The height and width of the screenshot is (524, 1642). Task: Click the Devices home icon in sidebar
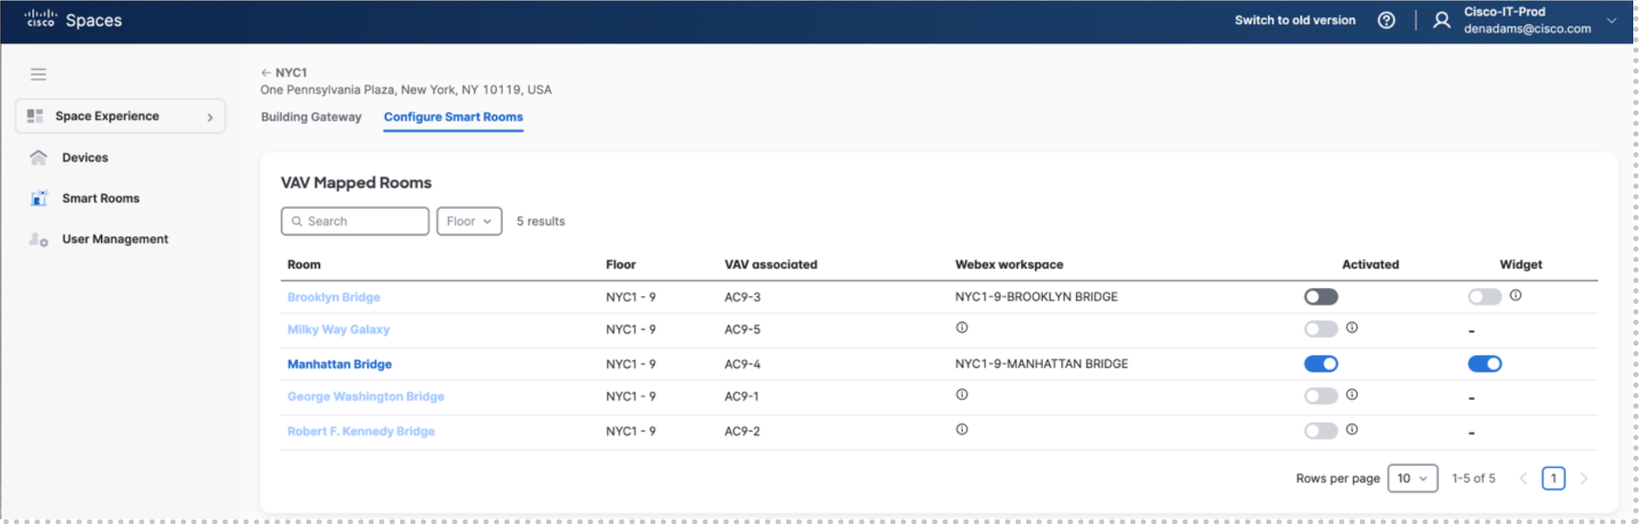38,157
